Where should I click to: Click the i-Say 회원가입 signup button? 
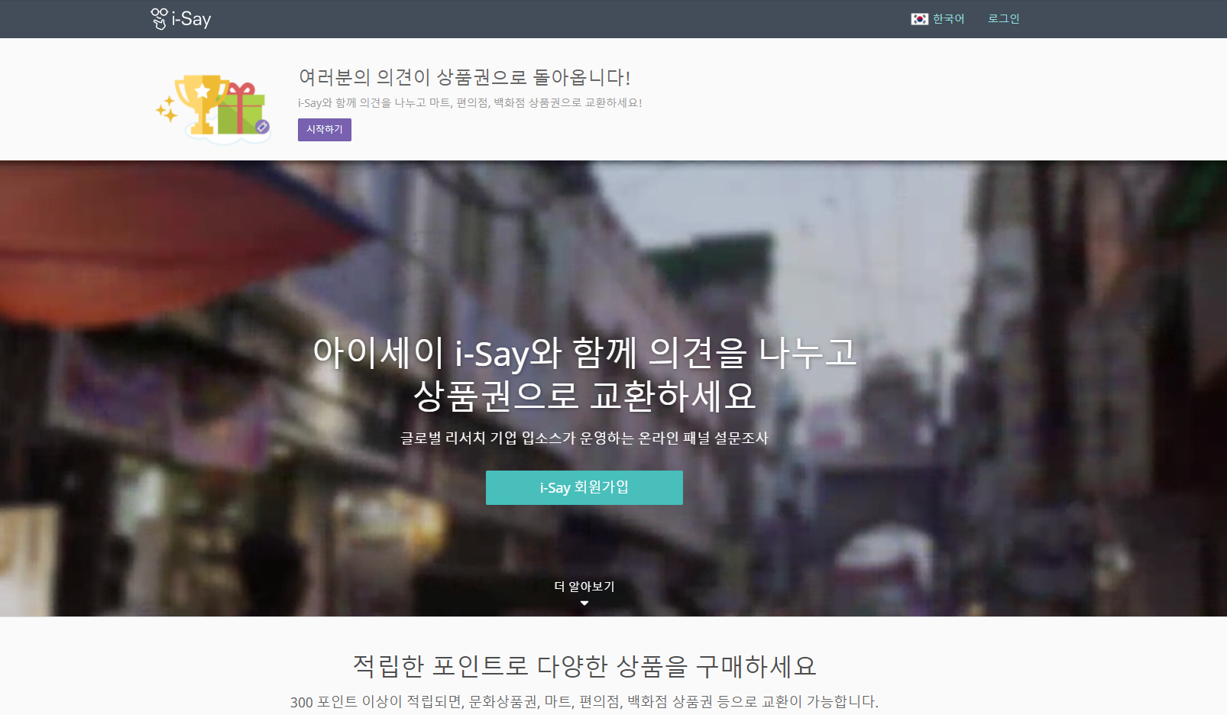pos(584,487)
